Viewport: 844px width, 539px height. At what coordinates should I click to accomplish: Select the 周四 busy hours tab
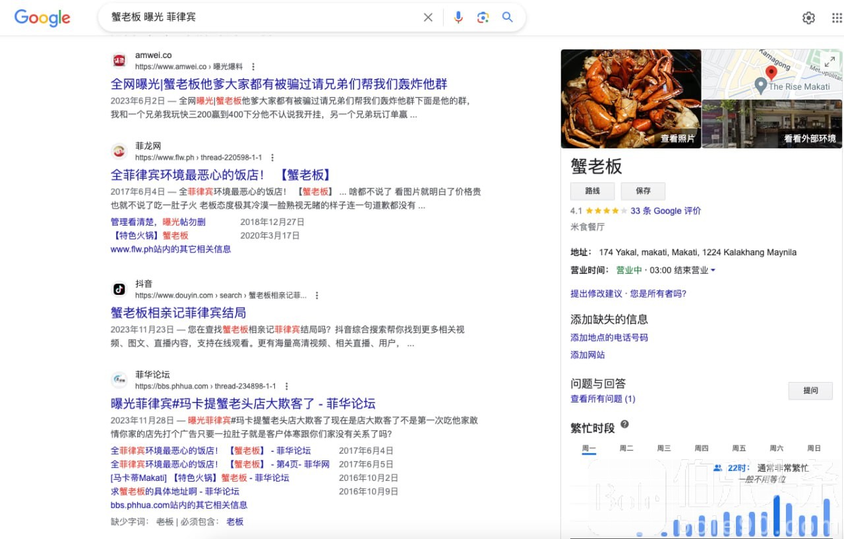coord(702,449)
